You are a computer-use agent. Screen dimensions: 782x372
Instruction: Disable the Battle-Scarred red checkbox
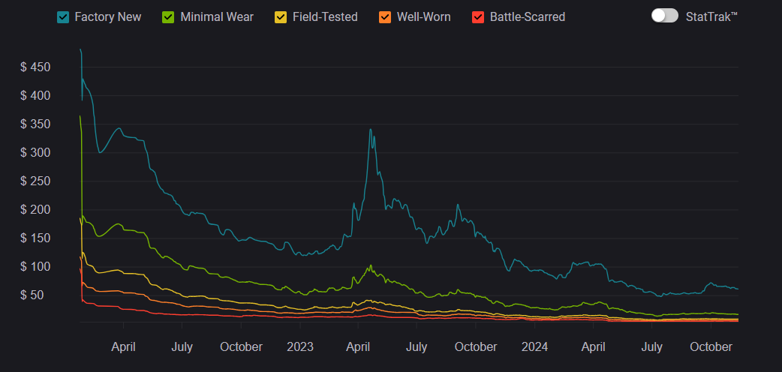478,16
